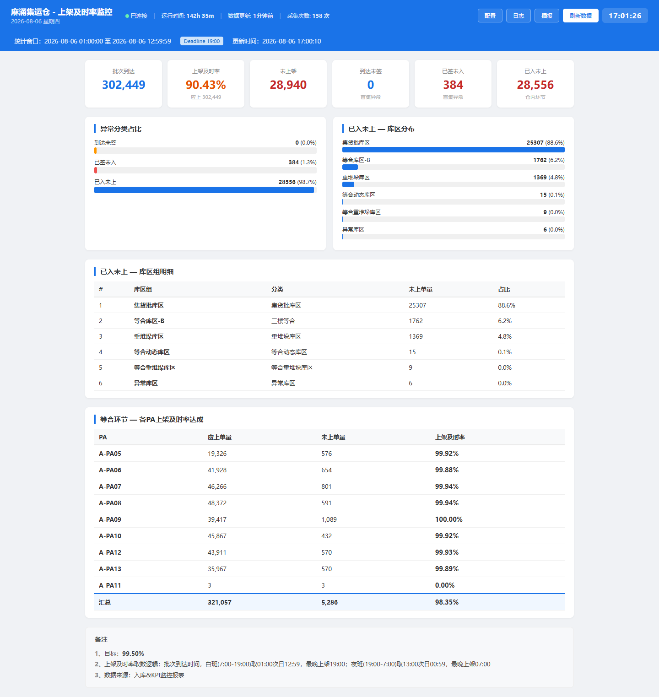
Task: Click the 日志 log button
Action: pyautogui.click(x=519, y=16)
